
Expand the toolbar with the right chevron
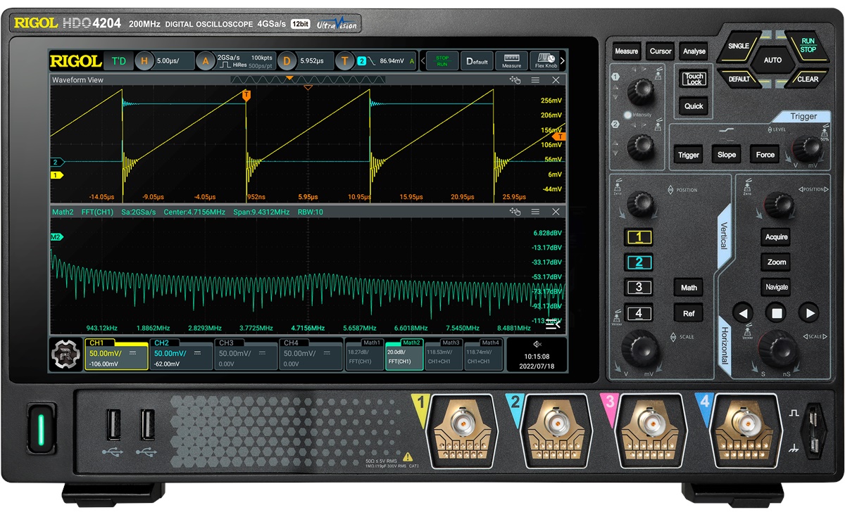[x=563, y=61]
